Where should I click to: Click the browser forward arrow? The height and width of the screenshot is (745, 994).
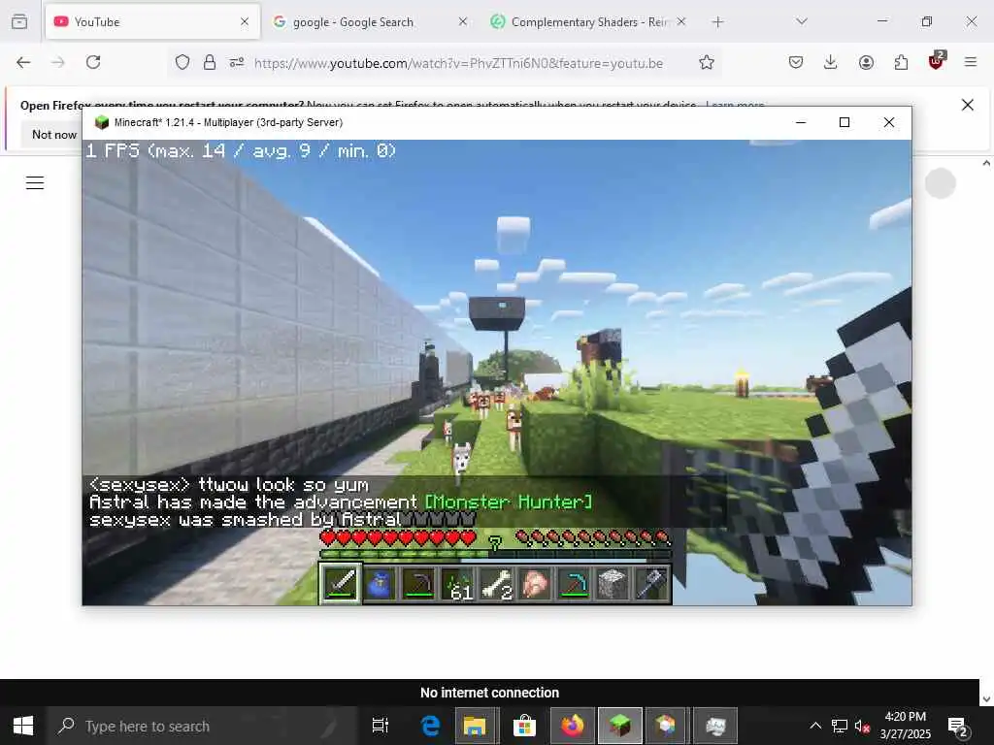tap(58, 62)
